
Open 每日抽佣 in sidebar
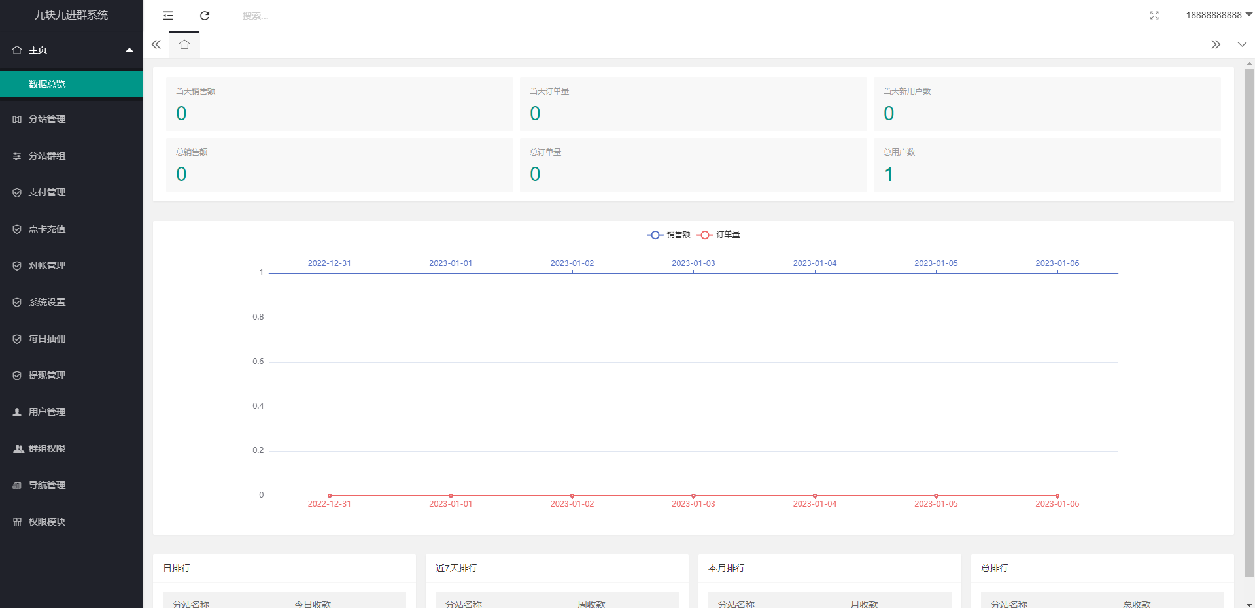71,339
